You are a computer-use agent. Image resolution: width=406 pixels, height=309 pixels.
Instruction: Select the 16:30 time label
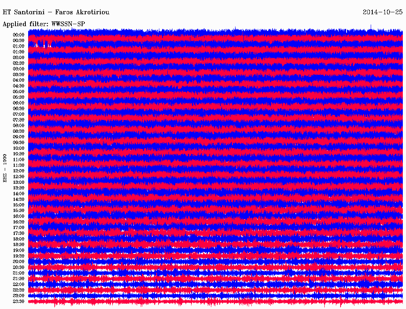tap(19, 222)
